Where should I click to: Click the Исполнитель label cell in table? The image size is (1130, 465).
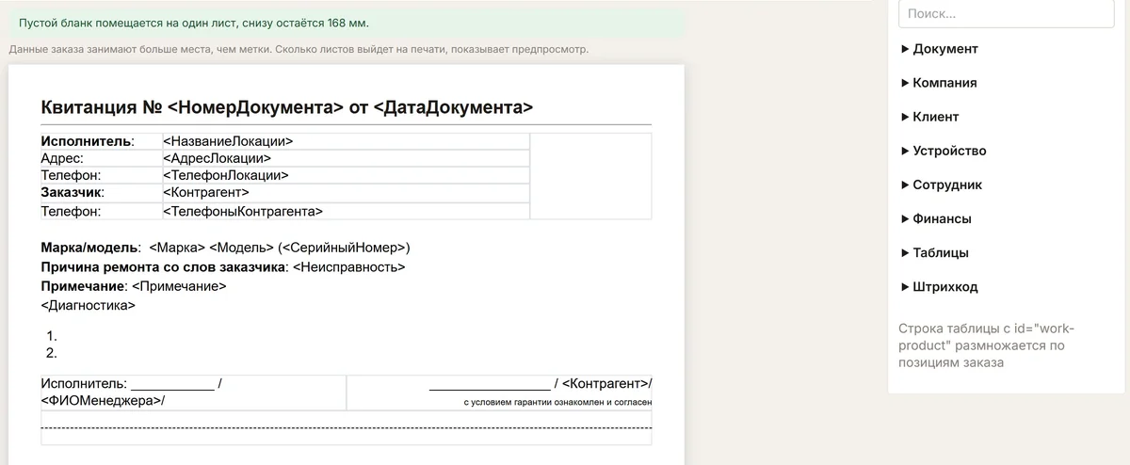coord(101,141)
